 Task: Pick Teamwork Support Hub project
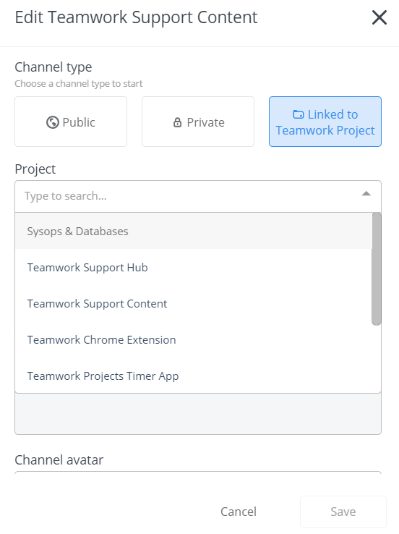pyautogui.click(x=194, y=267)
